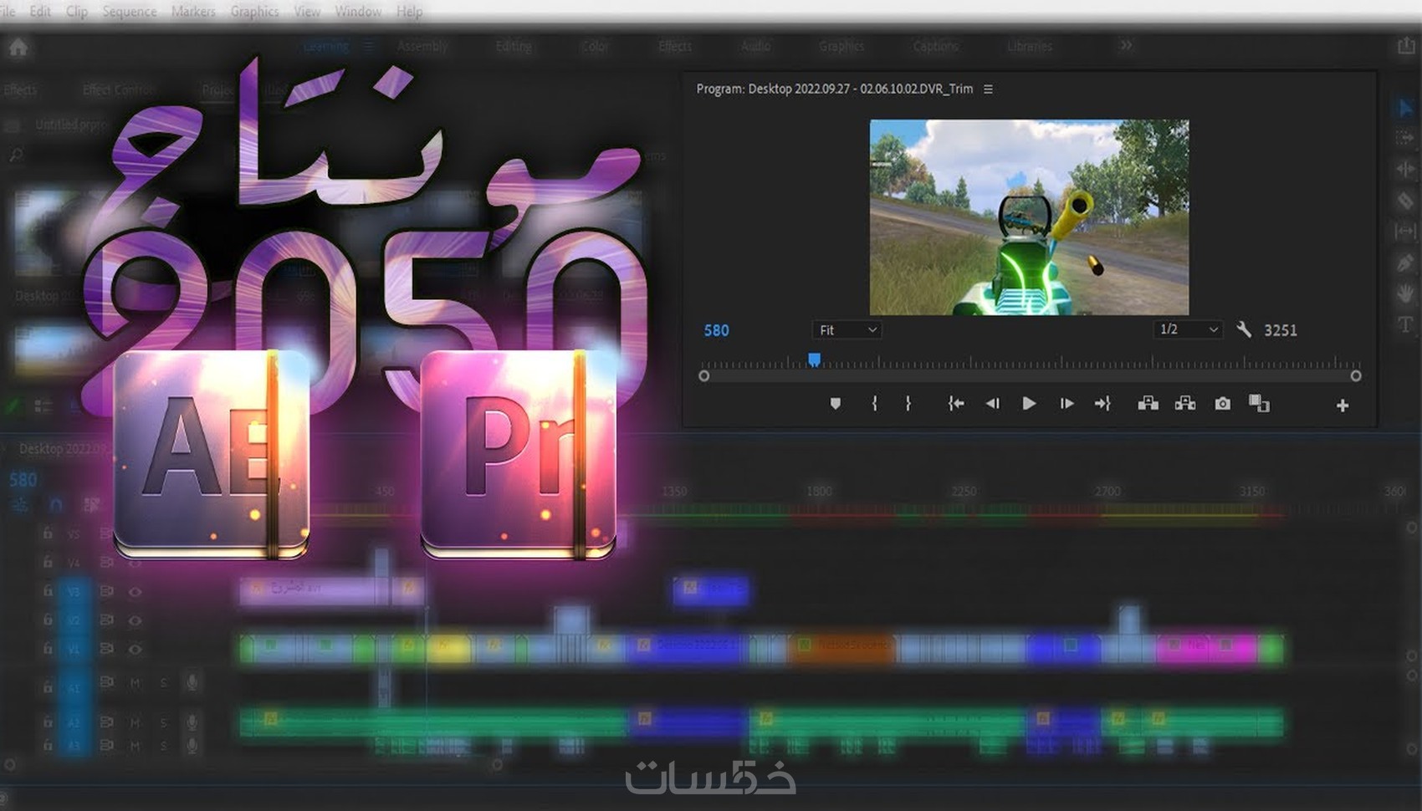Mute audio track A2
This screenshot has width=1422, height=811.
[135, 722]
